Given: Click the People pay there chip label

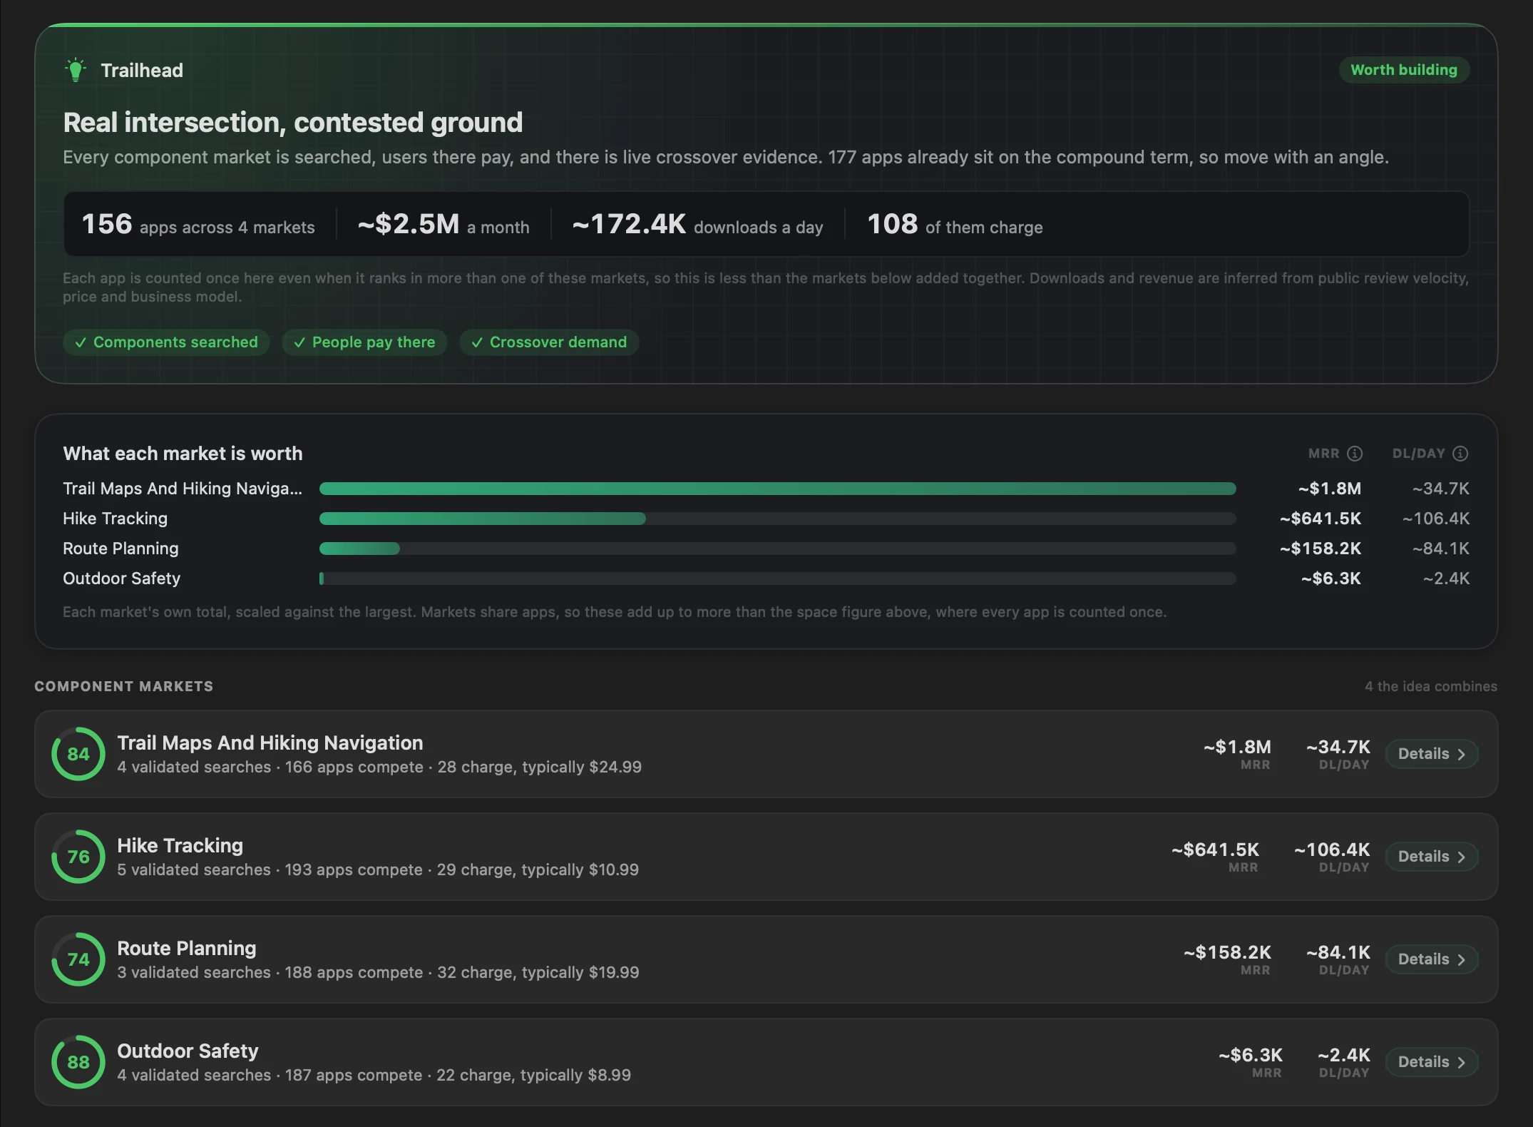Looking at the screenshot, I should tap(374, 342).
